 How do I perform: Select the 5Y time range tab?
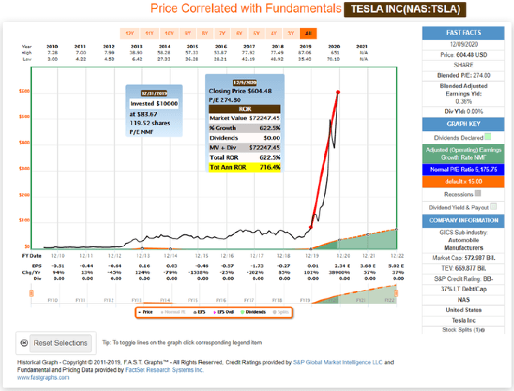[x=256, y=33]
